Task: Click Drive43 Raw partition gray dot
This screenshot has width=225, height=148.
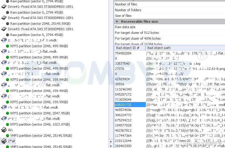Action: pyautogui.click(x=8, y=35)
